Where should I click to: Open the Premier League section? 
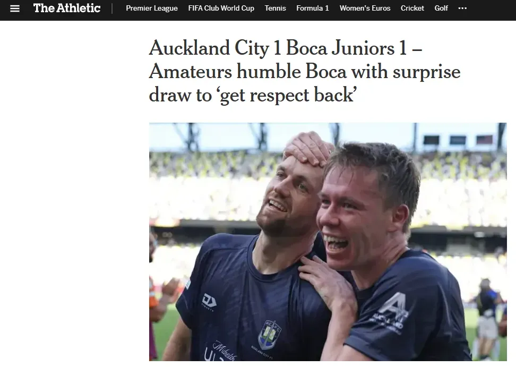click(152, 8)
